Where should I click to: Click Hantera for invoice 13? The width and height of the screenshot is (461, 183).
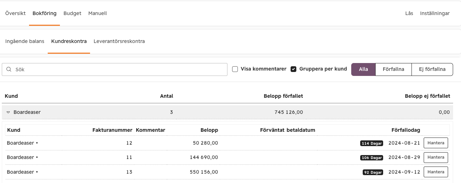coord(436,172)
